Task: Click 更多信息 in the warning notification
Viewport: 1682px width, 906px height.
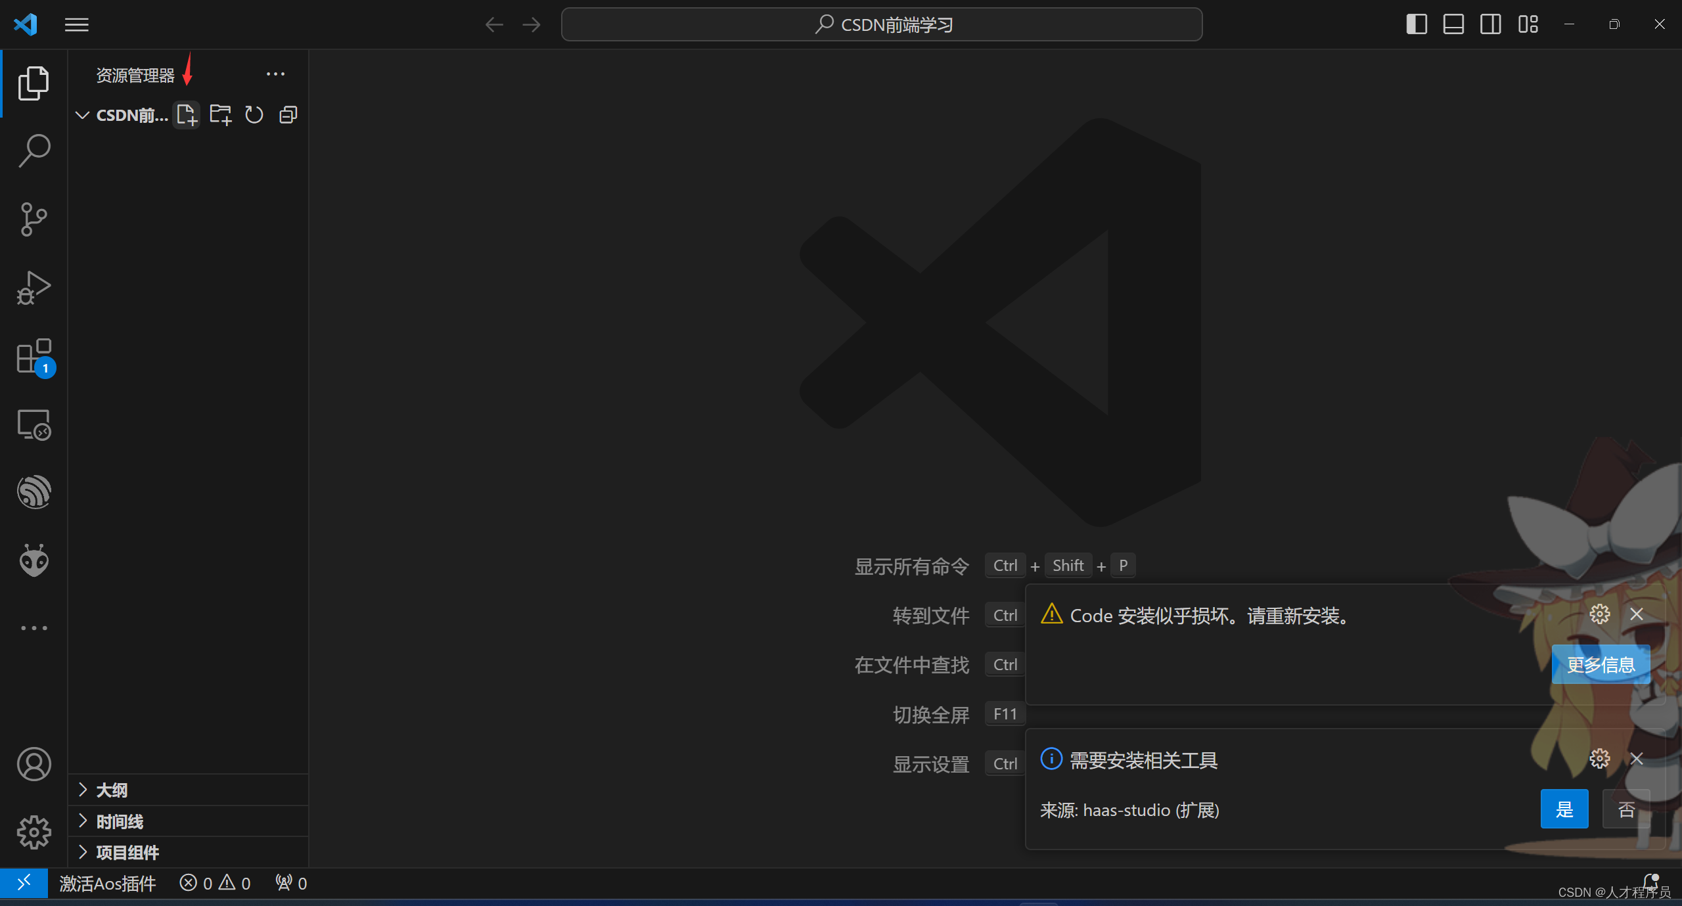Action: 1601,664
